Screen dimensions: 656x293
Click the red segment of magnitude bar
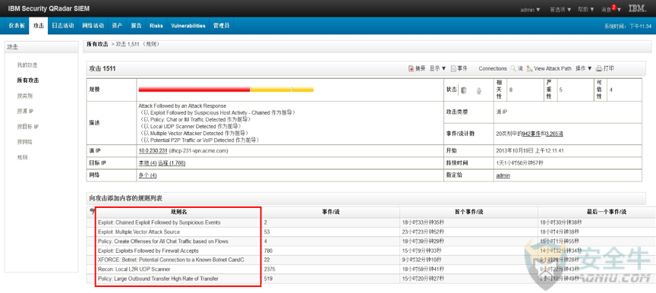194,90
